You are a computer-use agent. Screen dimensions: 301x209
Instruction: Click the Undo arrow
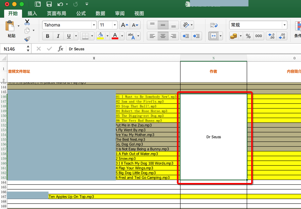pos(60,4)
